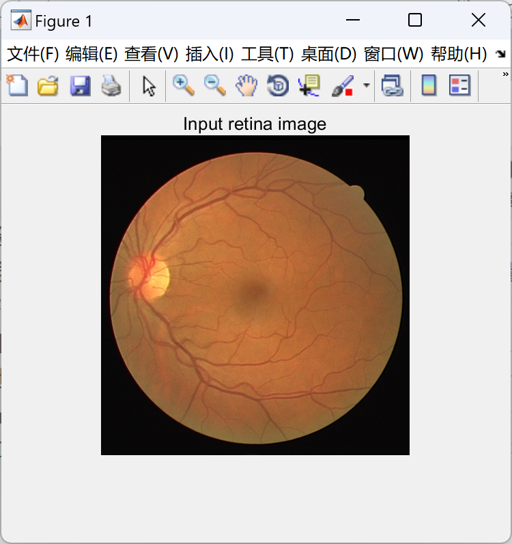Image resolution: width=512 pixels, height=544 pixels.
Task: Open the 桌面(D) menu
Action: pyautogui.click(x=328, y=54)
